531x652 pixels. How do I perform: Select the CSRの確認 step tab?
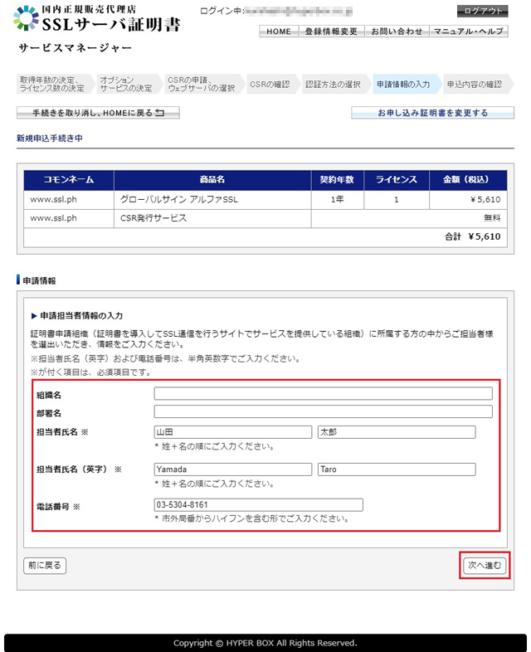270,85
